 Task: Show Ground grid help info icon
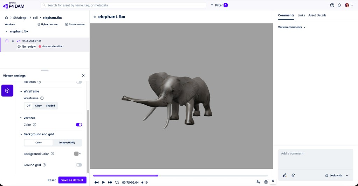click(44, 165)
